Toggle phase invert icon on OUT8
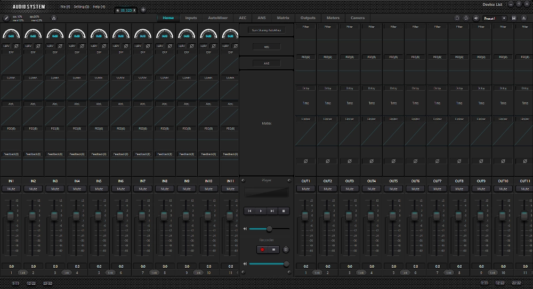Viewport: 533px width, 289px height. coord(459,161)
